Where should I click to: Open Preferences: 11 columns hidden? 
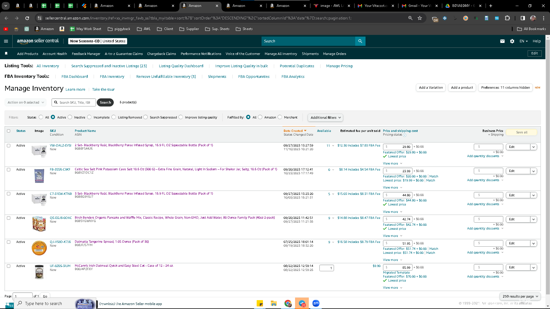click(505, 88)
